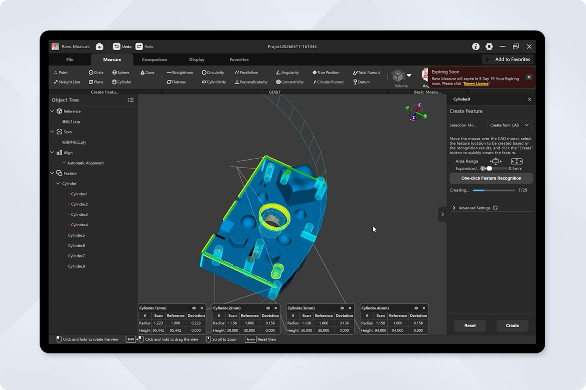
Task: Click the back arrow beside Revo Measure
Action: coord(100,47)
